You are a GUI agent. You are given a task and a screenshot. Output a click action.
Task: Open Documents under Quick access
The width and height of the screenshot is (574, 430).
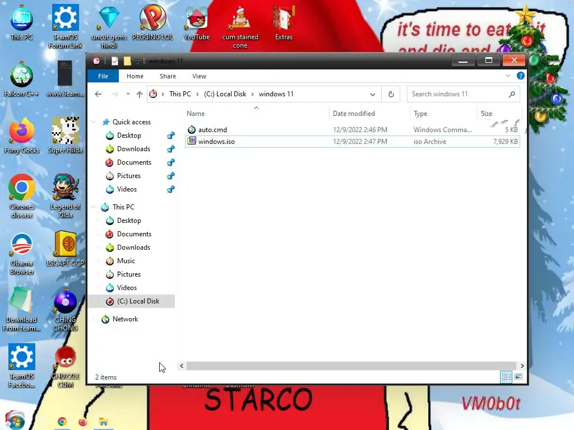134,162
